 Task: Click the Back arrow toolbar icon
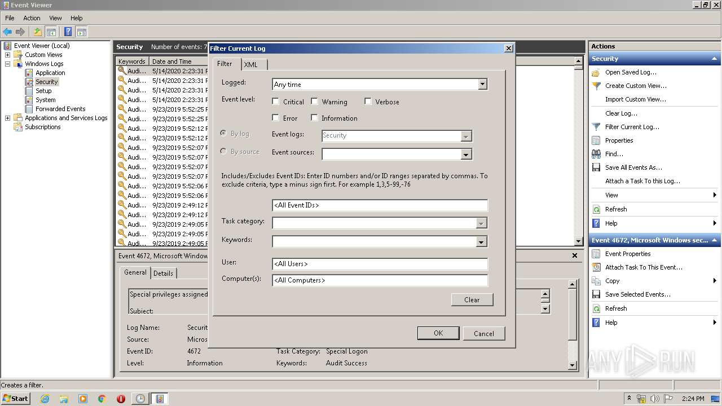click(x=7, y=32)
